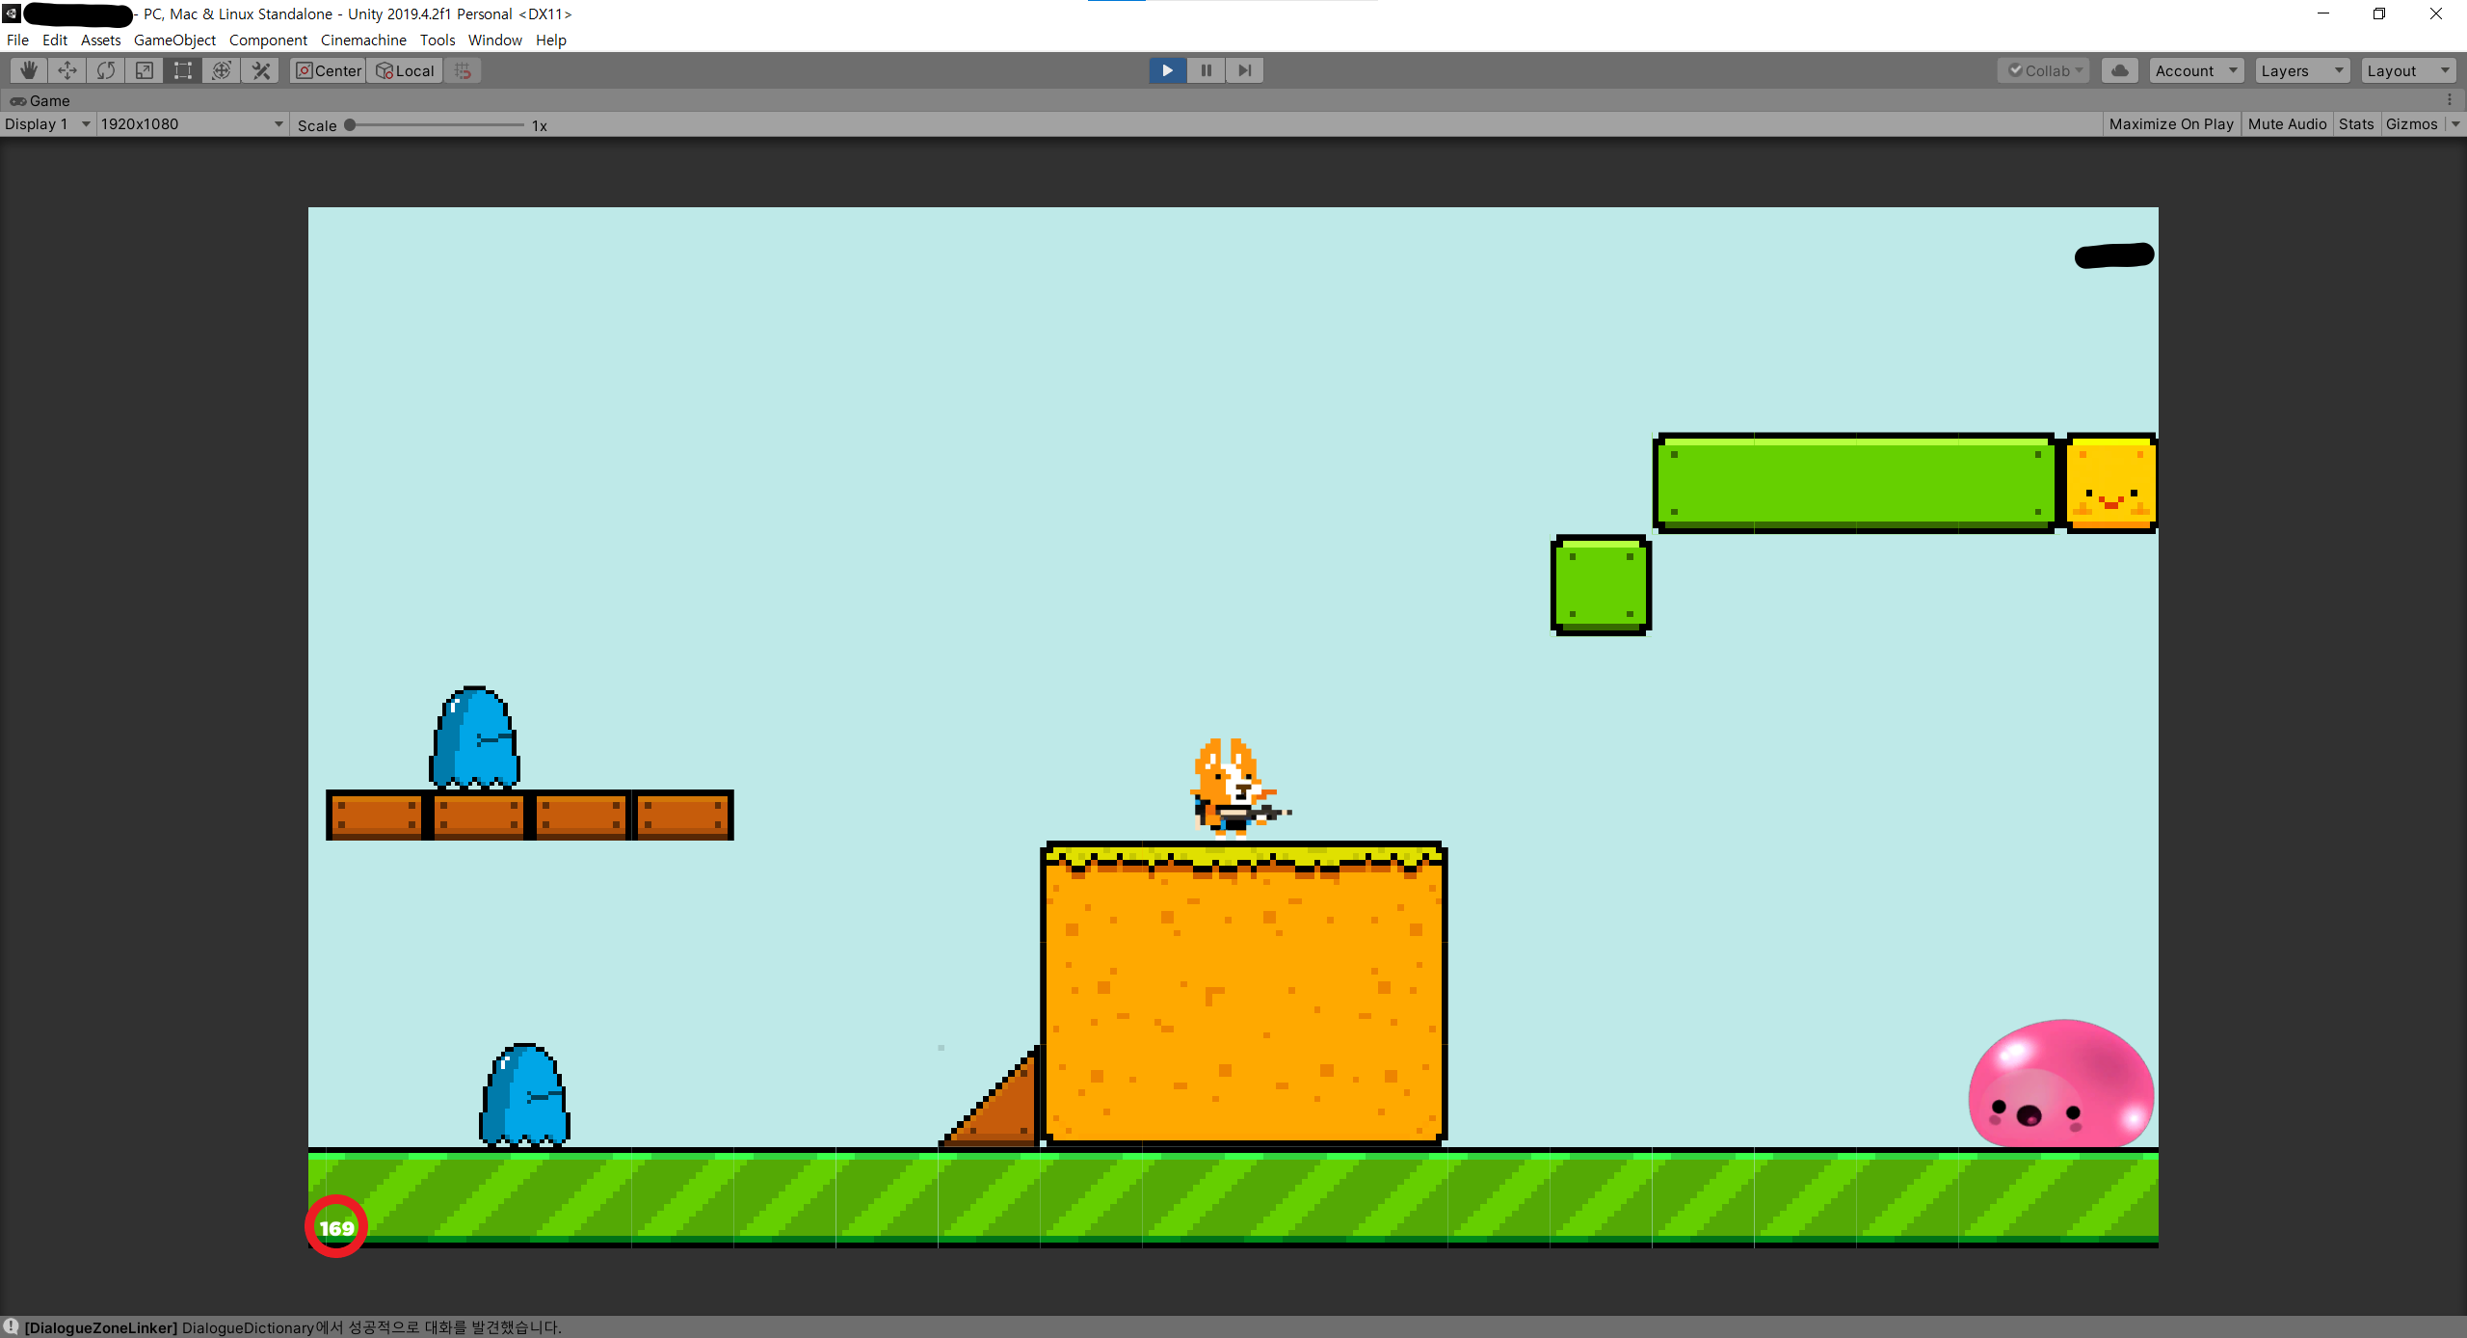
Task: Open custom editor tools icon
Action: point(260,70)
